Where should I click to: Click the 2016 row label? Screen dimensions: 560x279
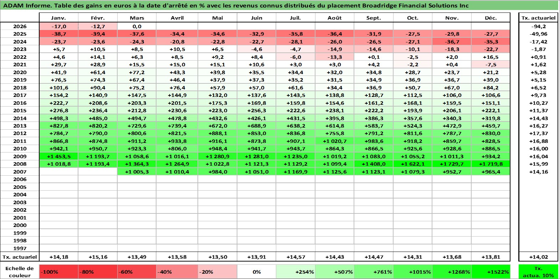click(20, 103)
